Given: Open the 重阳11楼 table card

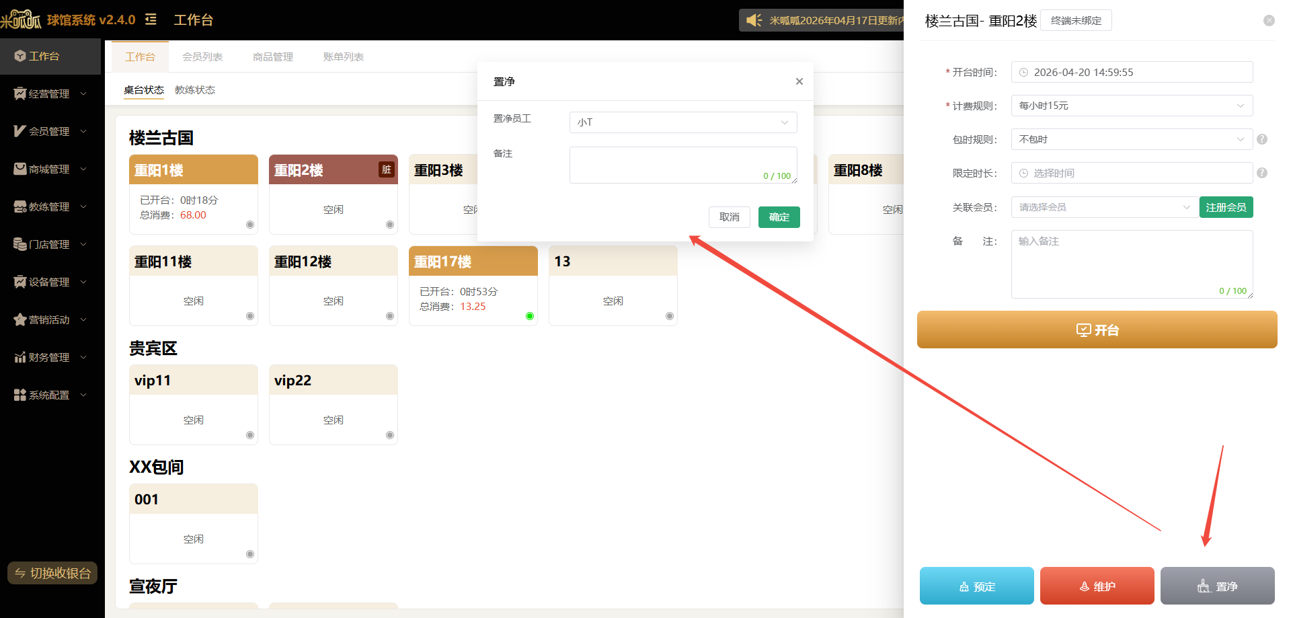Looking at the screenshot, I should pos(194,286).
